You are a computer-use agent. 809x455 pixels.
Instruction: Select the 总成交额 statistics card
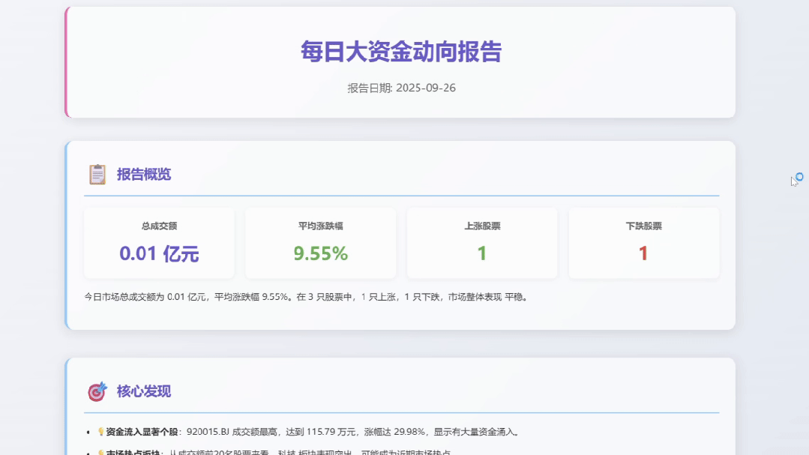(159, 242)
